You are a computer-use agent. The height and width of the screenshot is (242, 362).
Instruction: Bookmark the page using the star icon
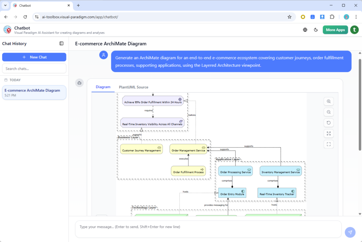(x=289, y=17)
